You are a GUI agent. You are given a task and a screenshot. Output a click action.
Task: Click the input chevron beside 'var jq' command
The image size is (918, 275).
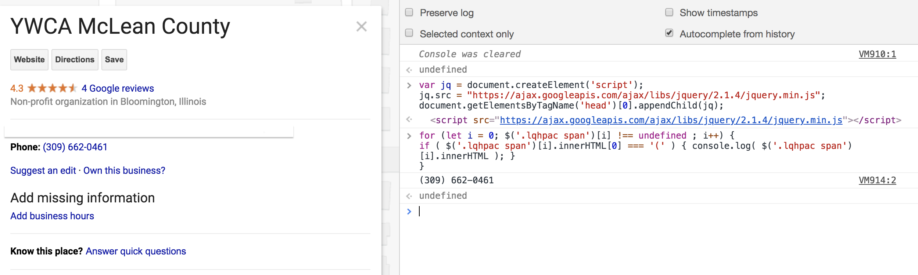409,85
